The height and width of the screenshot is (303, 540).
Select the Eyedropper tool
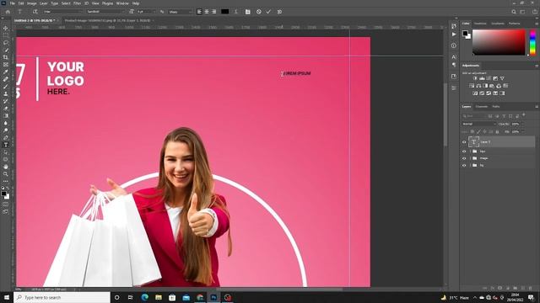(x=6, y=72)
